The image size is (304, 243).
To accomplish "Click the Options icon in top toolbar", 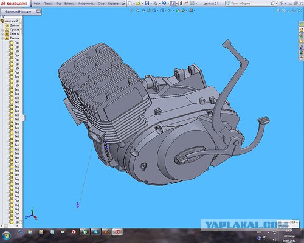I will pos(192,4).
